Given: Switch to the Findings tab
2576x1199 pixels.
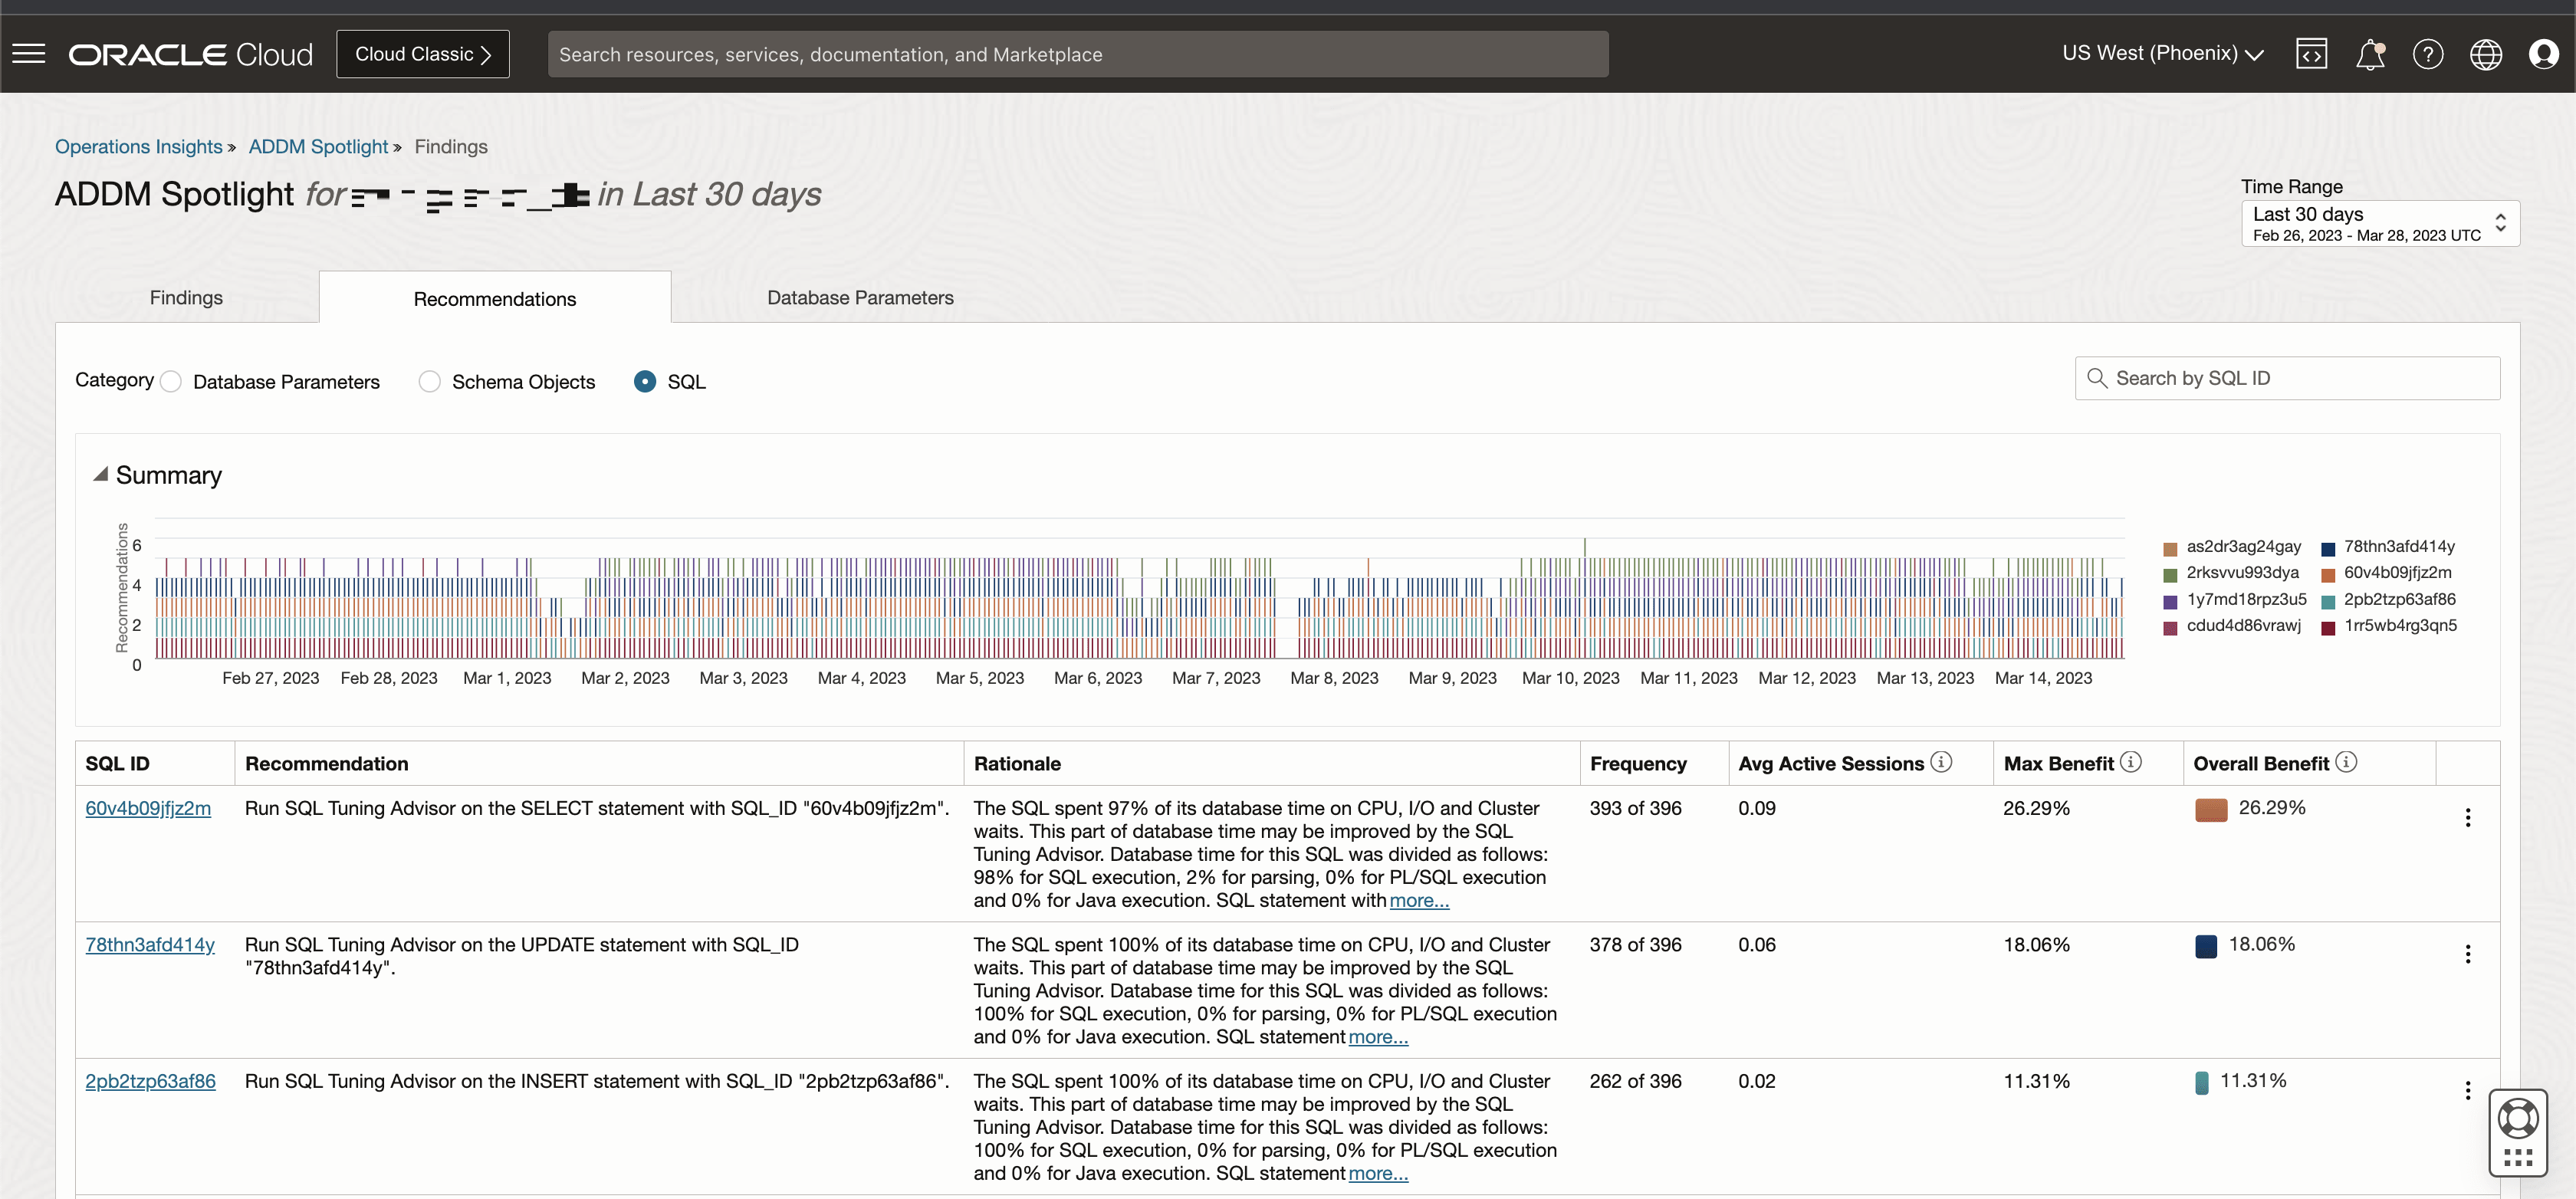Looking at the screenshot, I should 185,297.
